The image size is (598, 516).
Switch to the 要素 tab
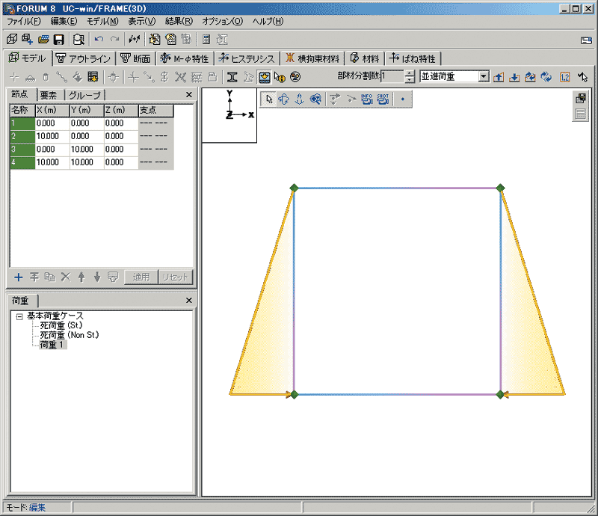(x=49, y=95)
